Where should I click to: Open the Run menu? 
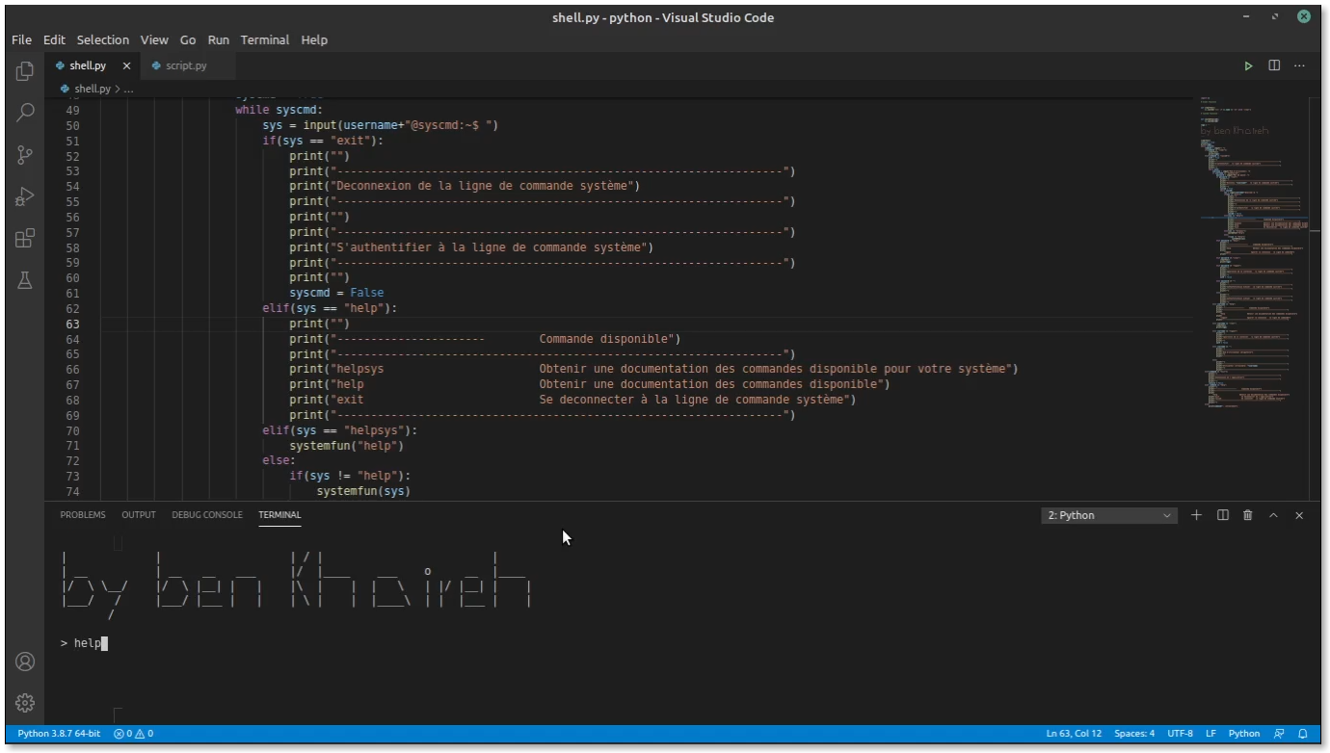point(218,39)
